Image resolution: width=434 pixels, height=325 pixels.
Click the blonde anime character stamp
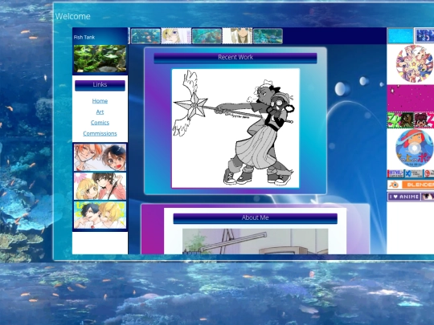(176, 36)
